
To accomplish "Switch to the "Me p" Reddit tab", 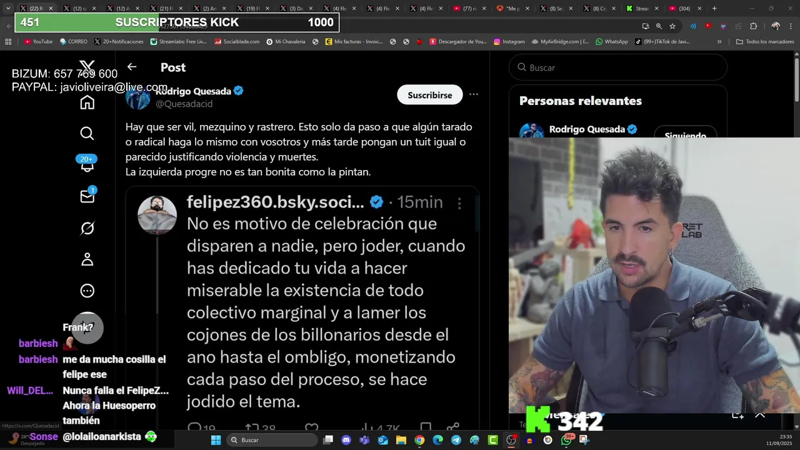I will click(x=512, y=9).
